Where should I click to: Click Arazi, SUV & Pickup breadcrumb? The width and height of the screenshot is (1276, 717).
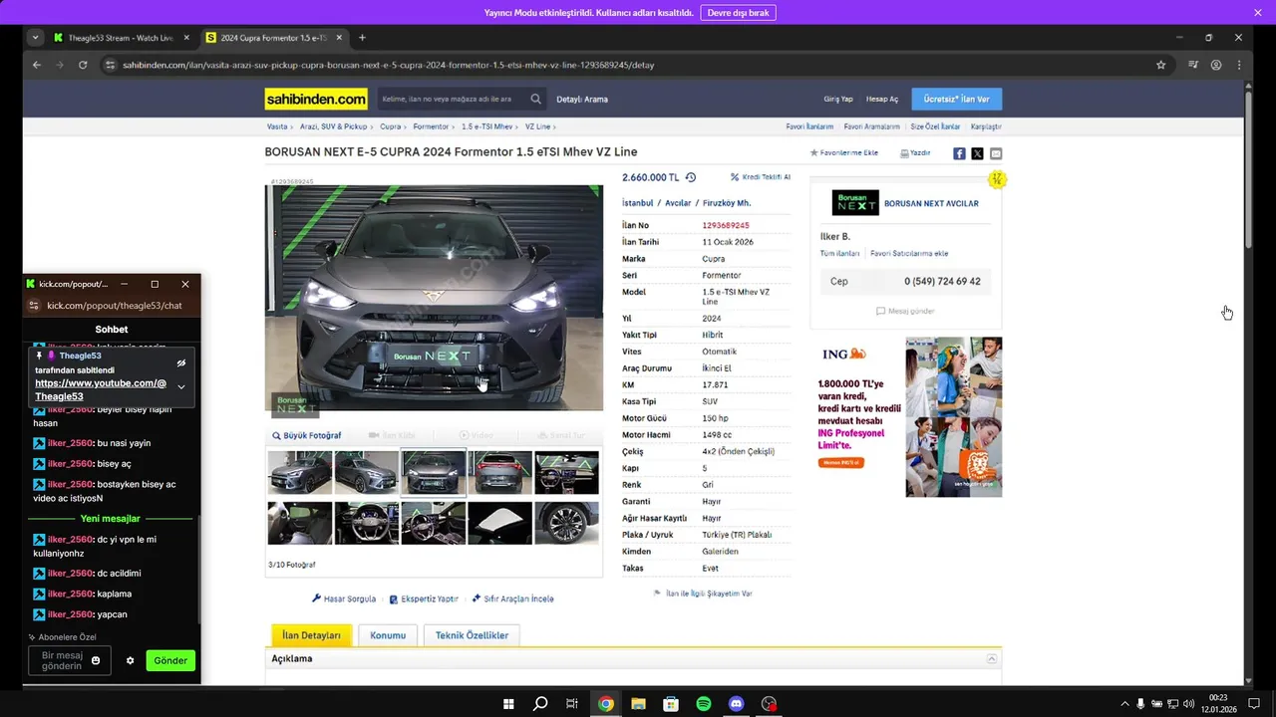click(x=334, y=127)
